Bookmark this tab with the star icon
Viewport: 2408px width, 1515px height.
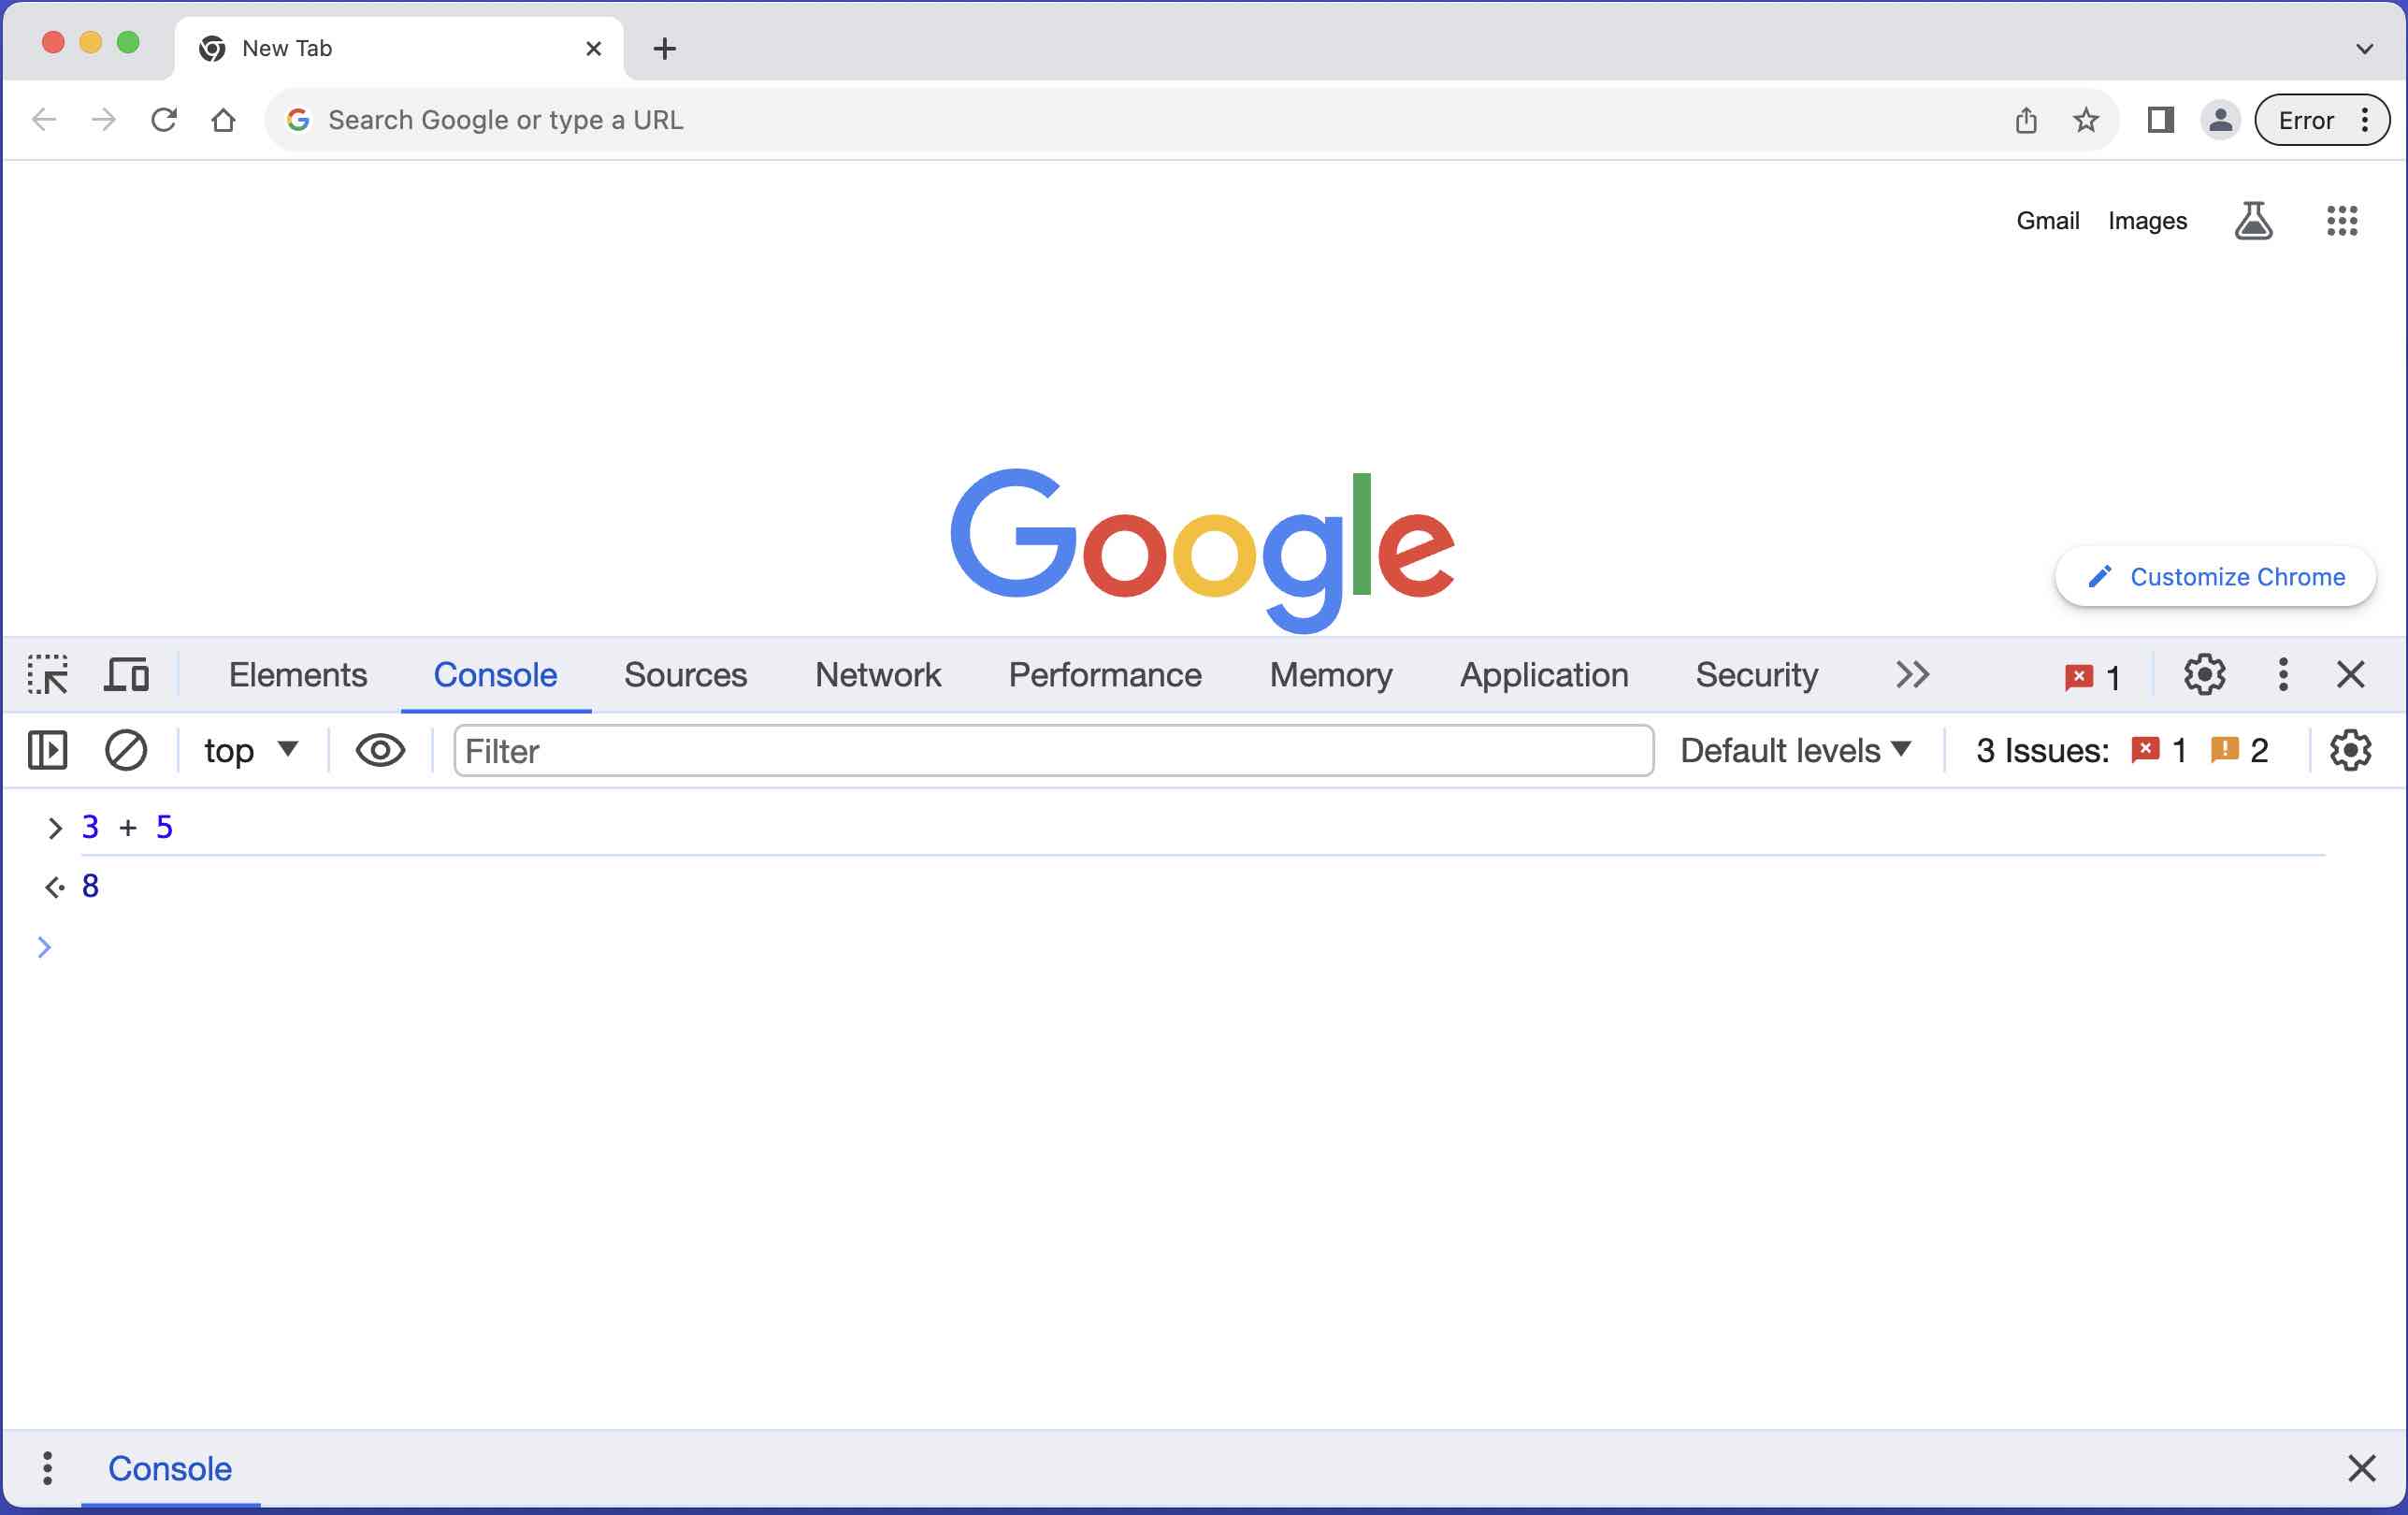pos(2085,120)
